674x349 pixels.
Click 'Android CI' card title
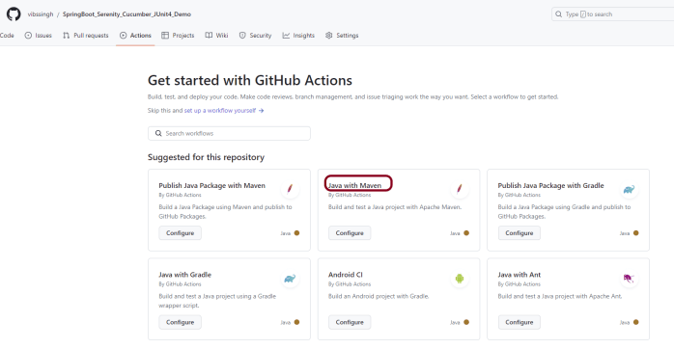[x=345, y=275]
